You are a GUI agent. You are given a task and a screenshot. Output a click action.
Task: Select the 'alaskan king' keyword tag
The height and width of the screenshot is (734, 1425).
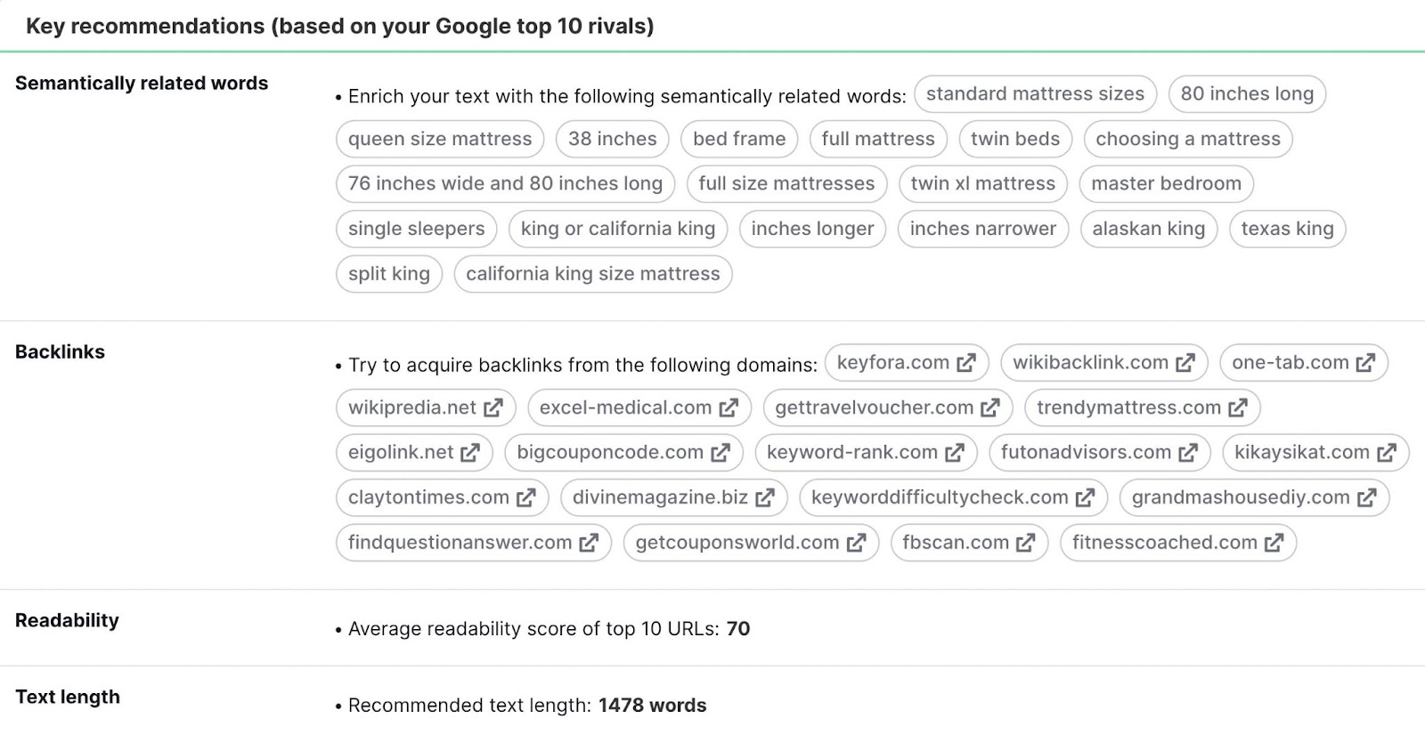click(1149, 229)
